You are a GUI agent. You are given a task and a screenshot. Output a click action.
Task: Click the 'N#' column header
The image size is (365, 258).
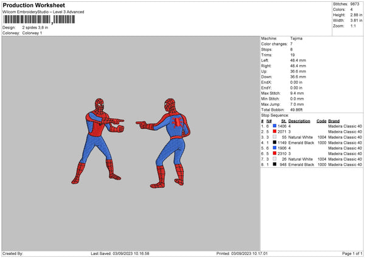(x=269, y=121)
